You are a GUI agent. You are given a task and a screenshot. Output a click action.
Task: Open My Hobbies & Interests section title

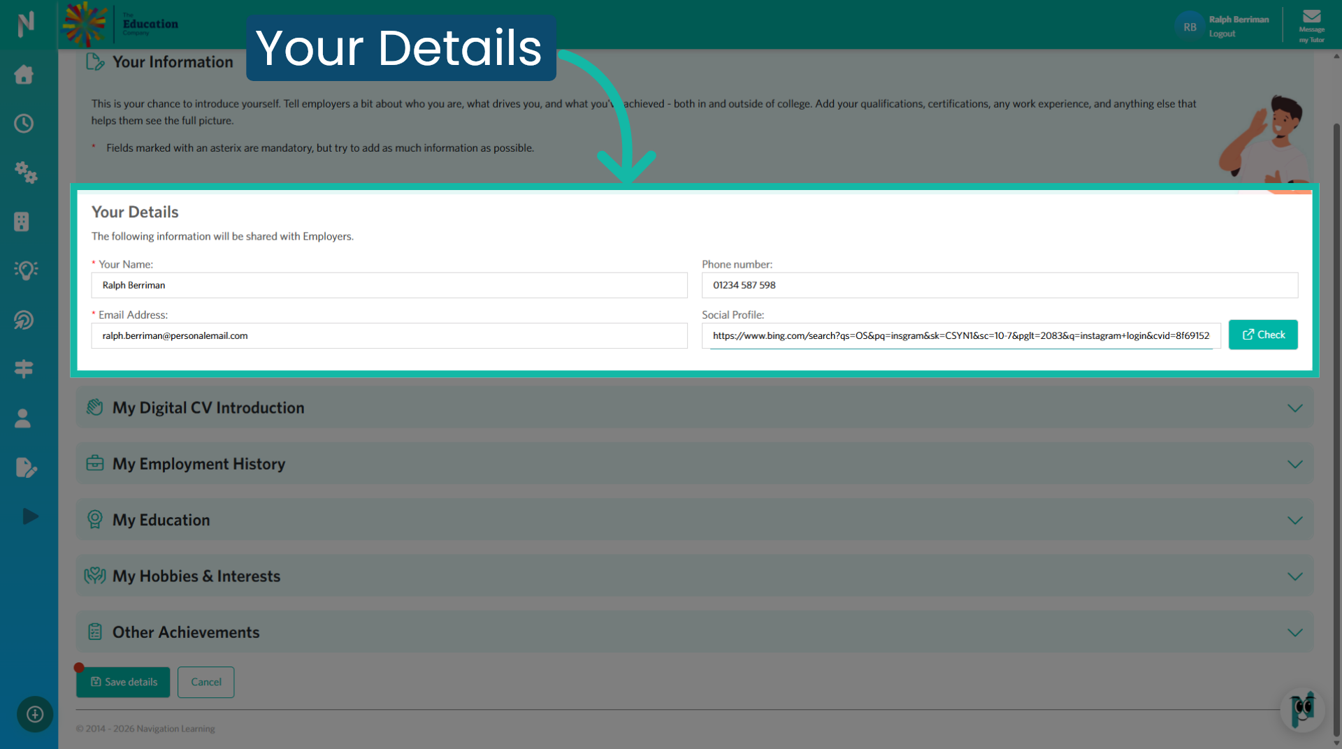196,576
